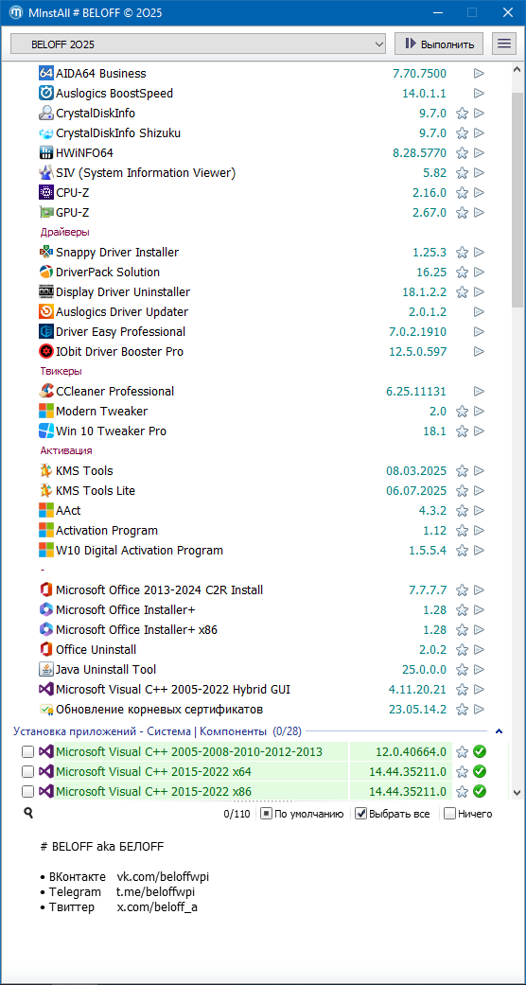526x985 pixels.
Task: Click the search magnifier icon
Action: (28, 813)
